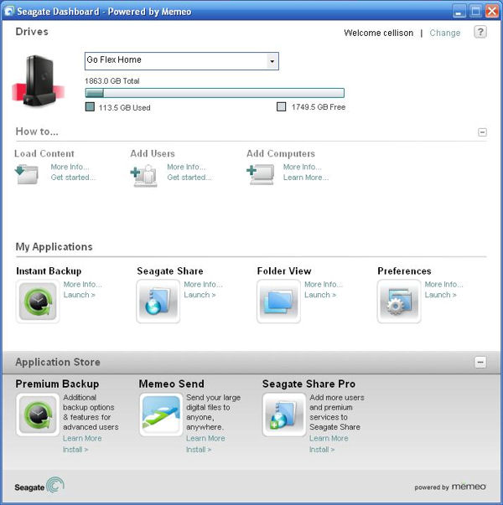Launch Folder View
This screenshot has width=503, height=505.
[320, 295]
